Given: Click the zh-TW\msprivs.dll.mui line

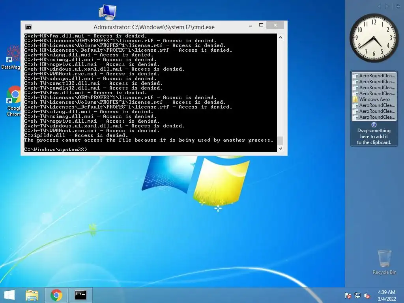Looking at the screenshot, I should pos(92,121).
